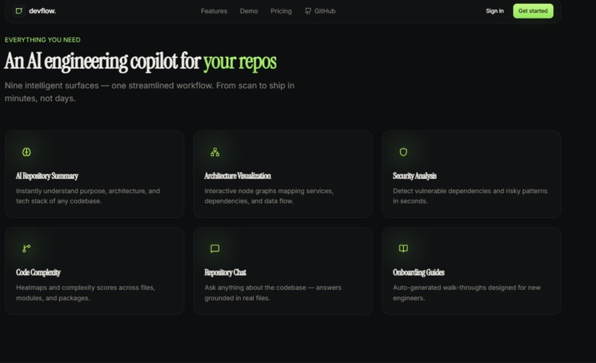
Task: Click the network icon for Architecture Visualization
Action: (214, 152)
